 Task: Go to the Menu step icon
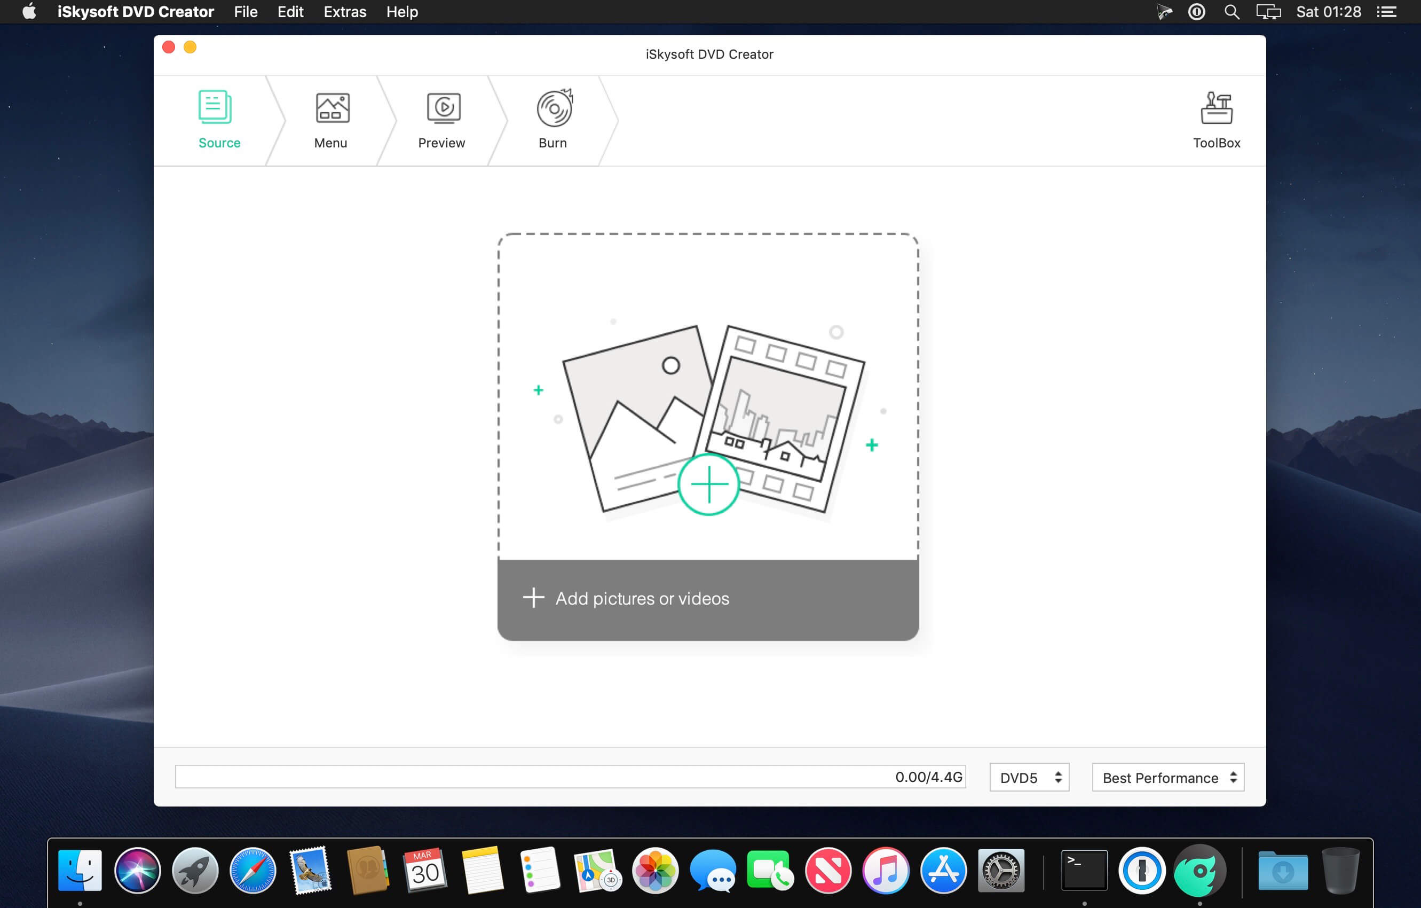[x=332, y=108]
